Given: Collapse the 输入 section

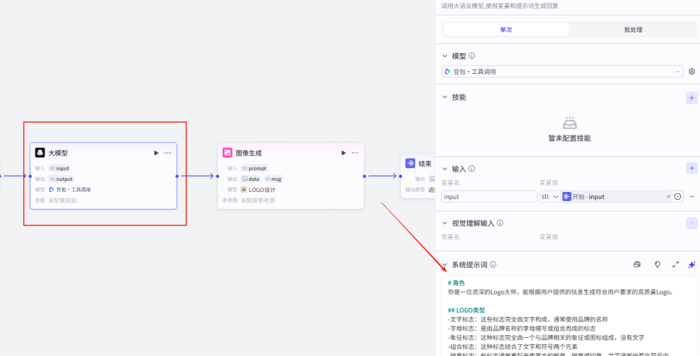Looking at the screenshot, I should point(445,169).
